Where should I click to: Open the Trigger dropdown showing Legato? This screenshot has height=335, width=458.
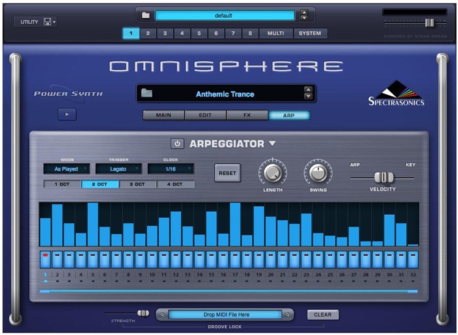(x=118, y=169)
